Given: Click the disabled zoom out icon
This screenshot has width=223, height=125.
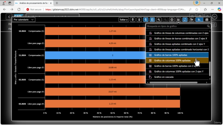Looking at the screenshot, I should pos(165,20).
